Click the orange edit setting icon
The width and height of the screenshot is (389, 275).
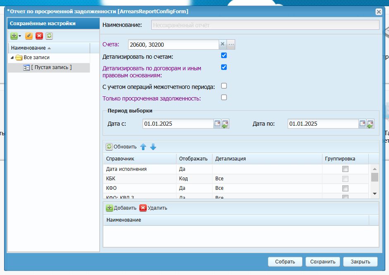[x=29, y=36]
